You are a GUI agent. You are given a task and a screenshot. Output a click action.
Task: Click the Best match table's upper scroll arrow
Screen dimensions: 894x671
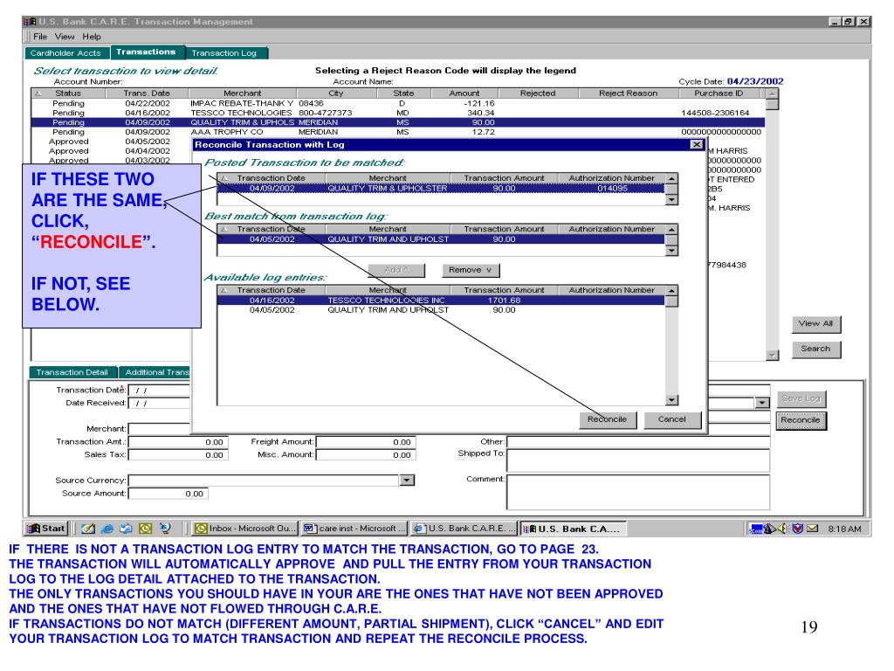click(671, 230)
